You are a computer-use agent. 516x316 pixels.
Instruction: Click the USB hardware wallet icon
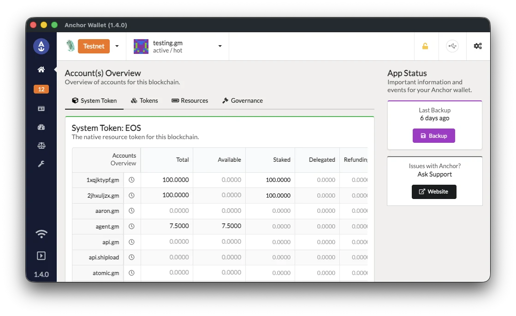(452, 46)
